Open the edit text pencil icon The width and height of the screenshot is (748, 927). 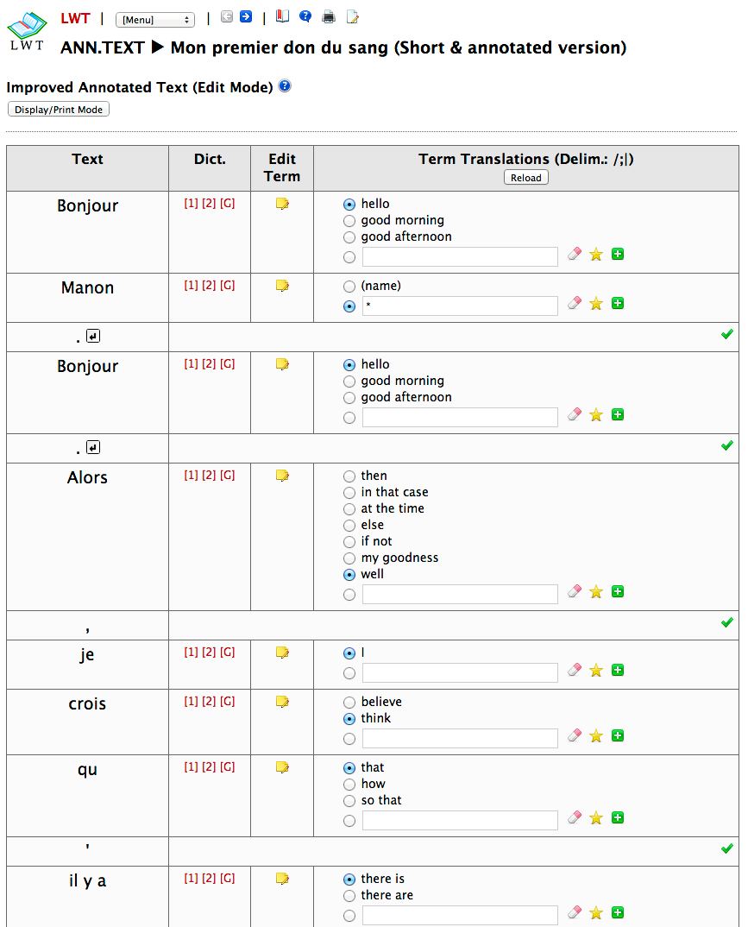[x=352, y=16]
